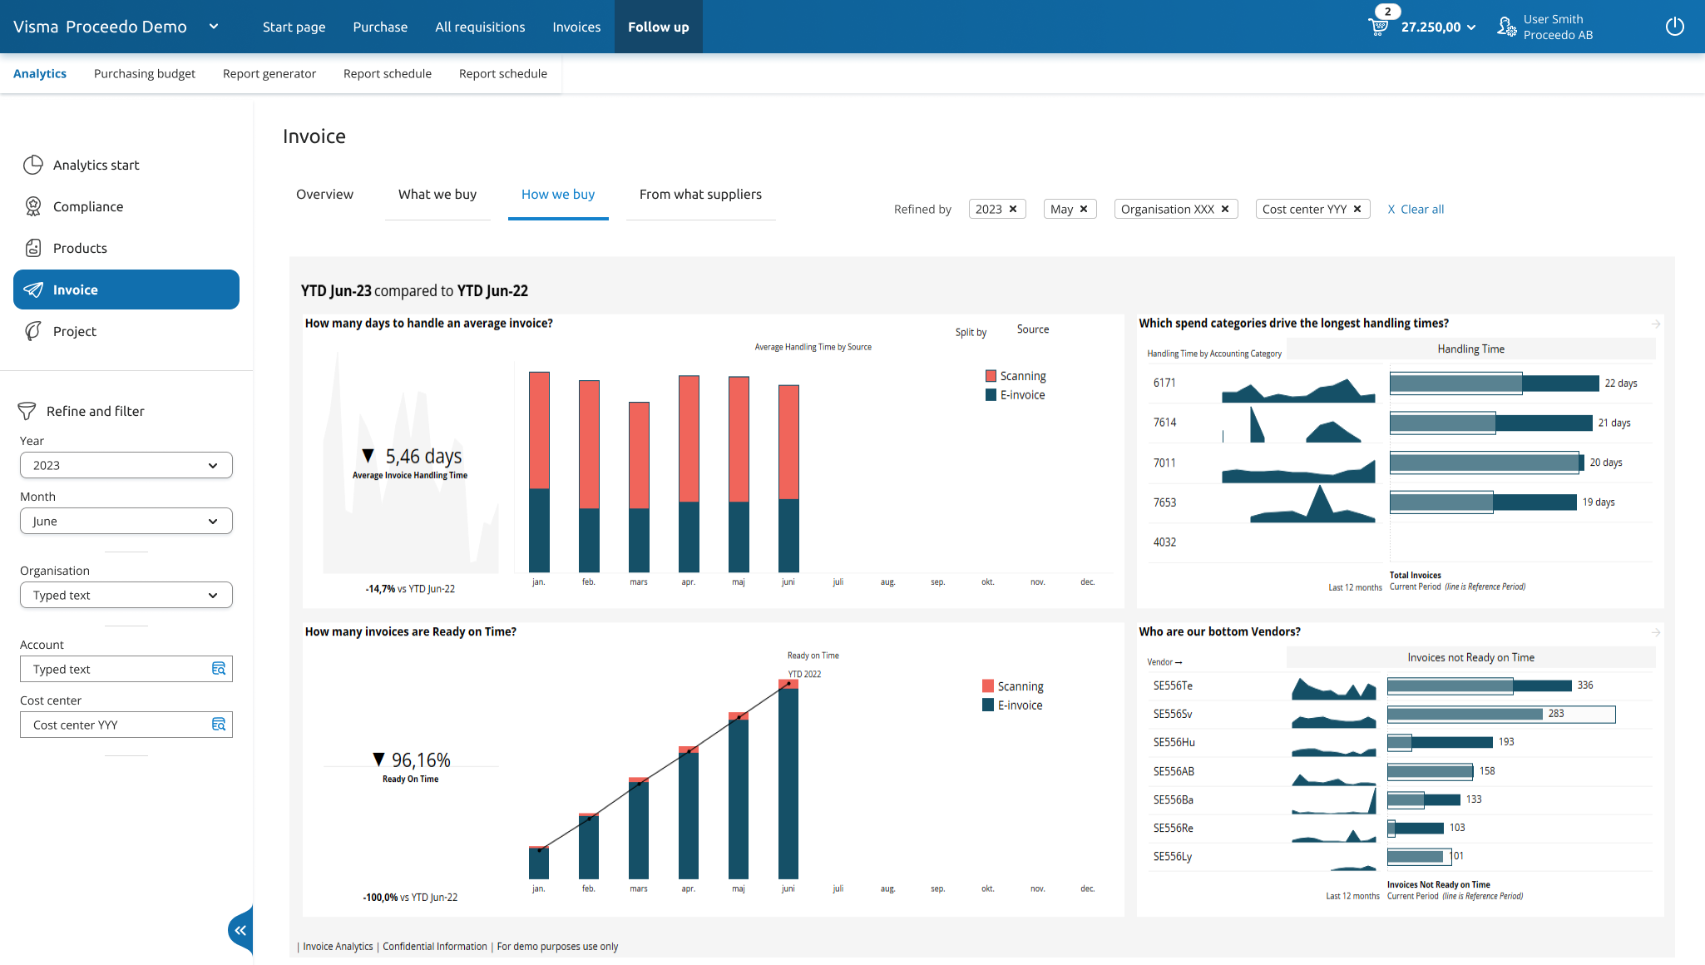
Task: Click category row 7614
Action: [1400, 423]
